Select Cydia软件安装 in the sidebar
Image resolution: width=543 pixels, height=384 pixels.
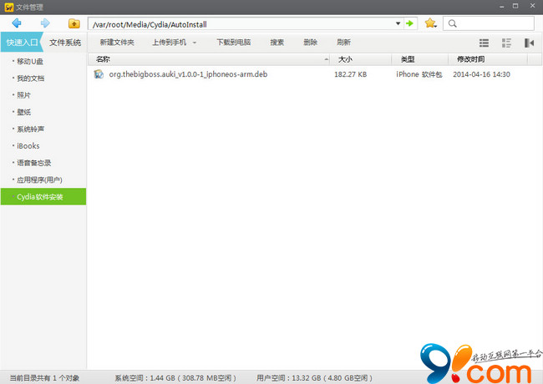click(x=43, y=196)
